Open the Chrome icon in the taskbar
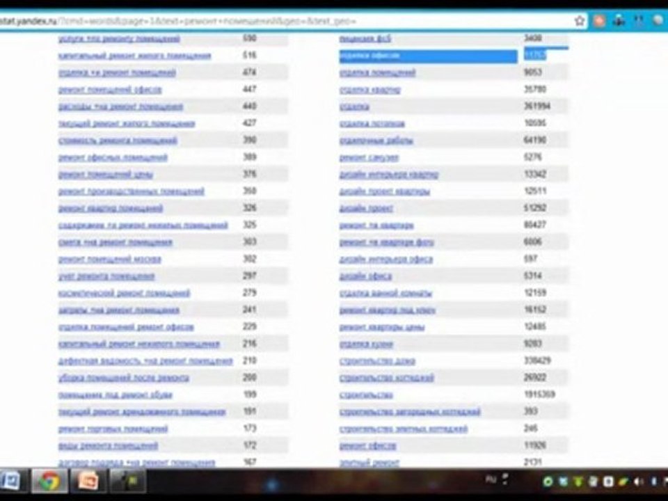This screenshot has width=668, height=501. 49,482
